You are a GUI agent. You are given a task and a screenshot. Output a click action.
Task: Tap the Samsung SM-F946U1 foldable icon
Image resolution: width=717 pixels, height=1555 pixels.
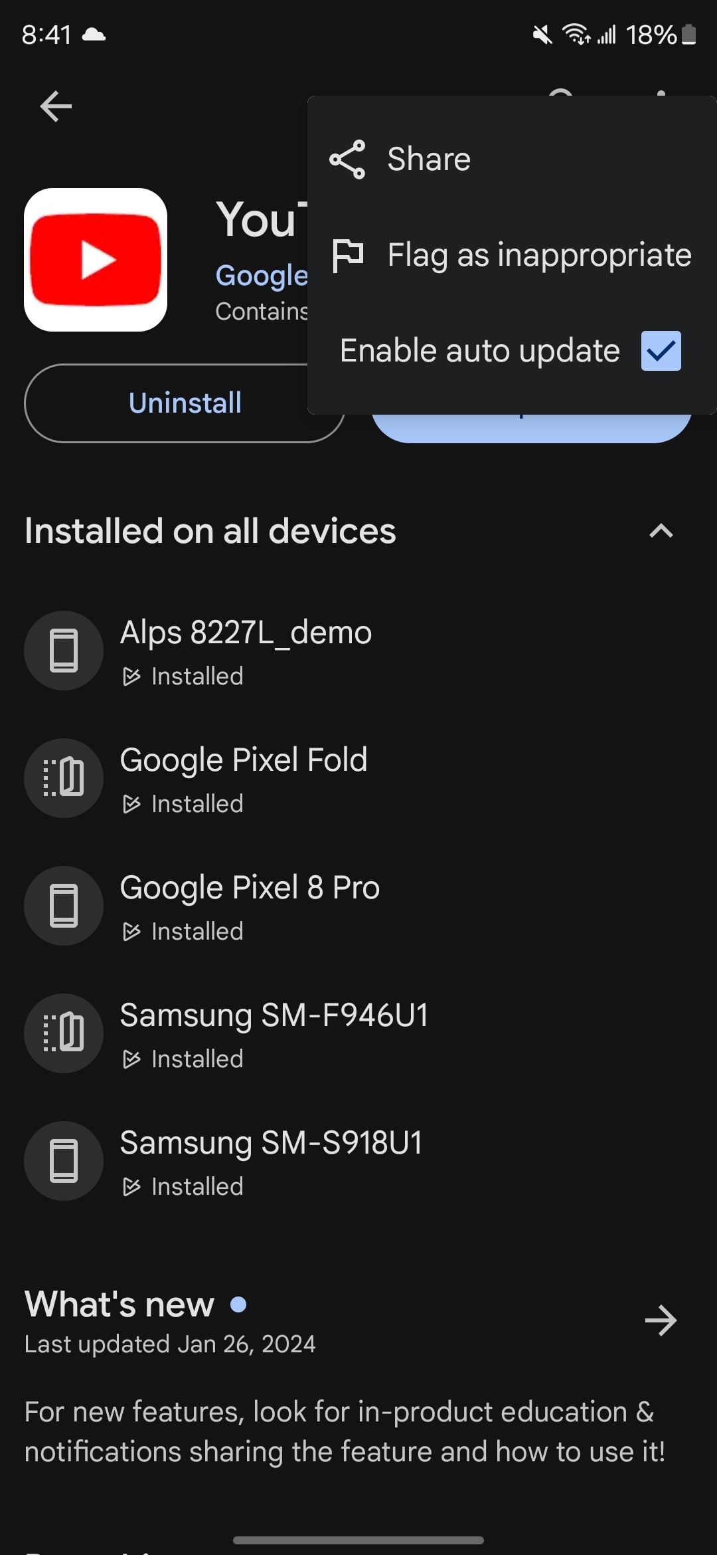pos(64,1033)
